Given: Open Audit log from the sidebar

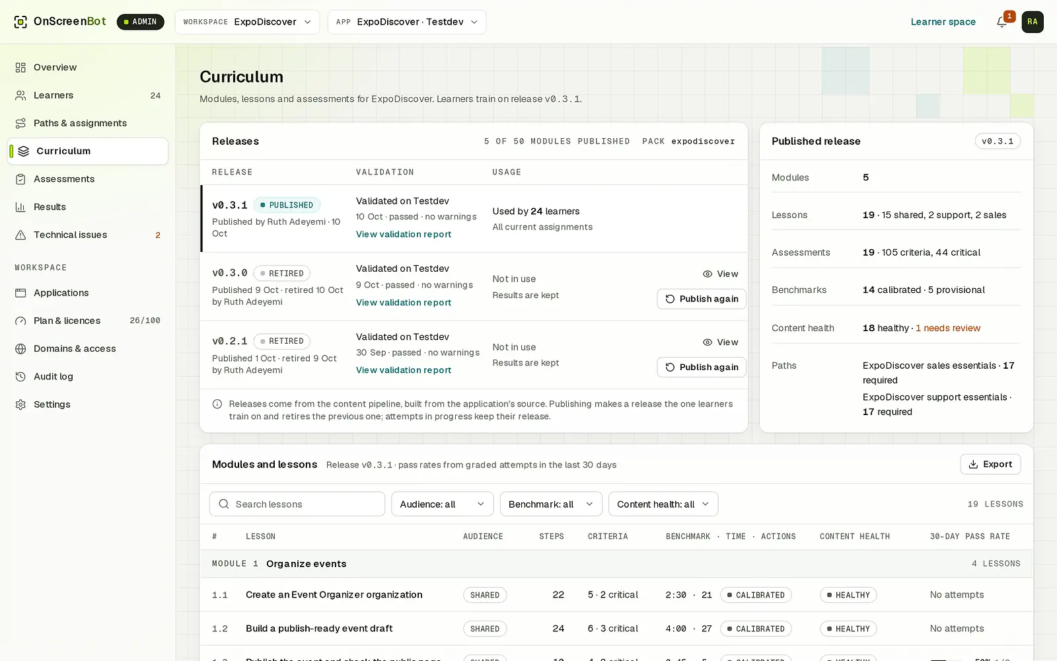Looking at the screenshot, I should point(88,377).
